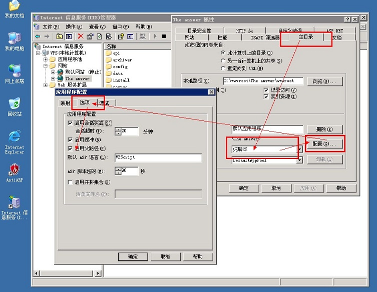The width and height of the screenshot is (377, 292).
Task: Click the 名称 column header
Action: click(138, 46)
